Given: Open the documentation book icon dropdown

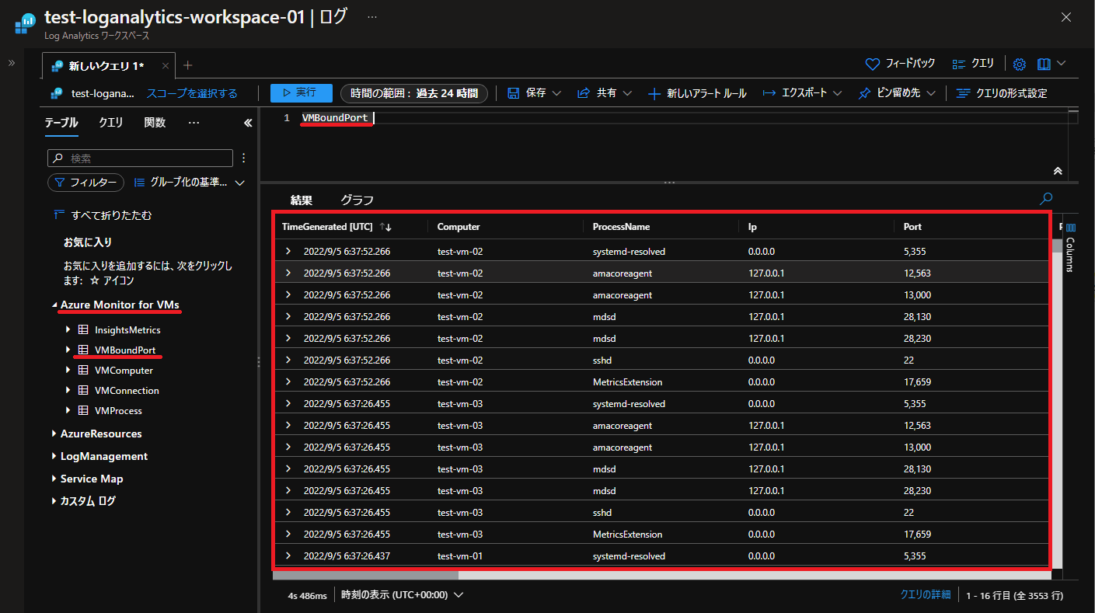Looking at the screenshot, I should click(x=1051, y=64).
